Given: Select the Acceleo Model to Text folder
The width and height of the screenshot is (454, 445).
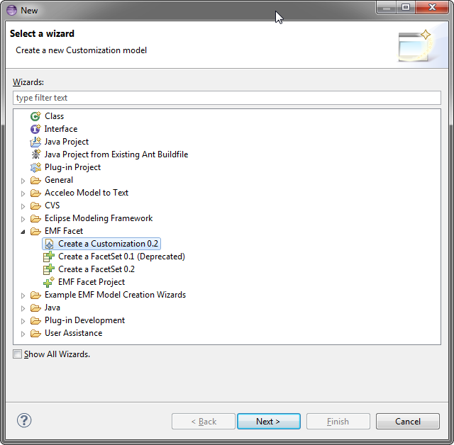Looking at the screenshot, I should pyautogui.click(x=87, y=193).
